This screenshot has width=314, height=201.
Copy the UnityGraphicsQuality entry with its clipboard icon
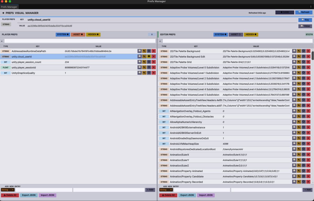pyautogui.click(x=140, y=73)
